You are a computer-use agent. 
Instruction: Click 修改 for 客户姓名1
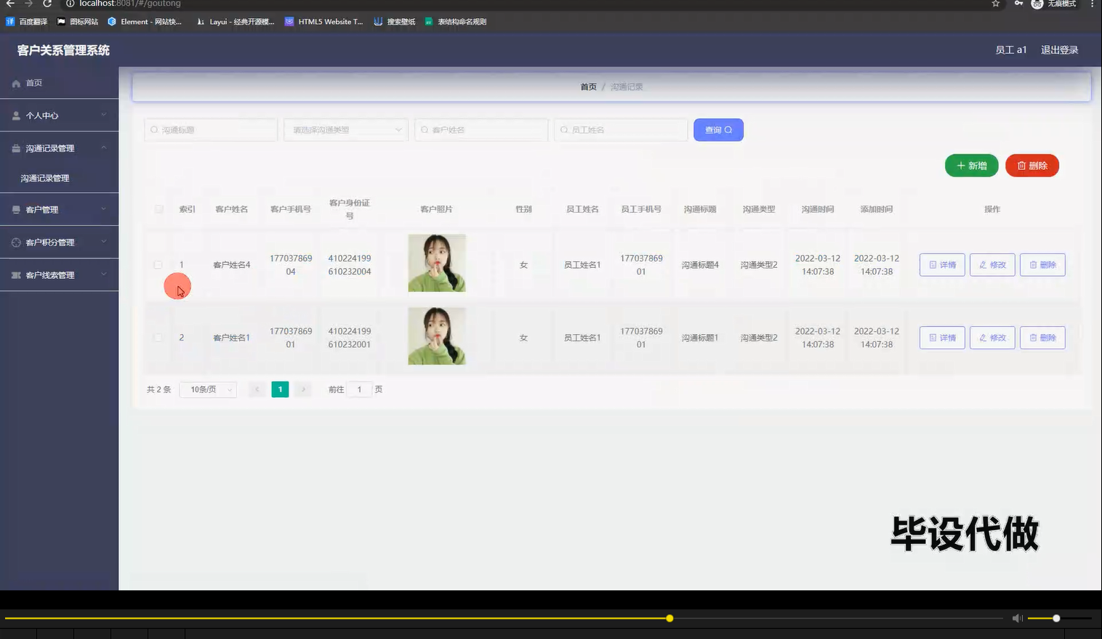[992, 338]
